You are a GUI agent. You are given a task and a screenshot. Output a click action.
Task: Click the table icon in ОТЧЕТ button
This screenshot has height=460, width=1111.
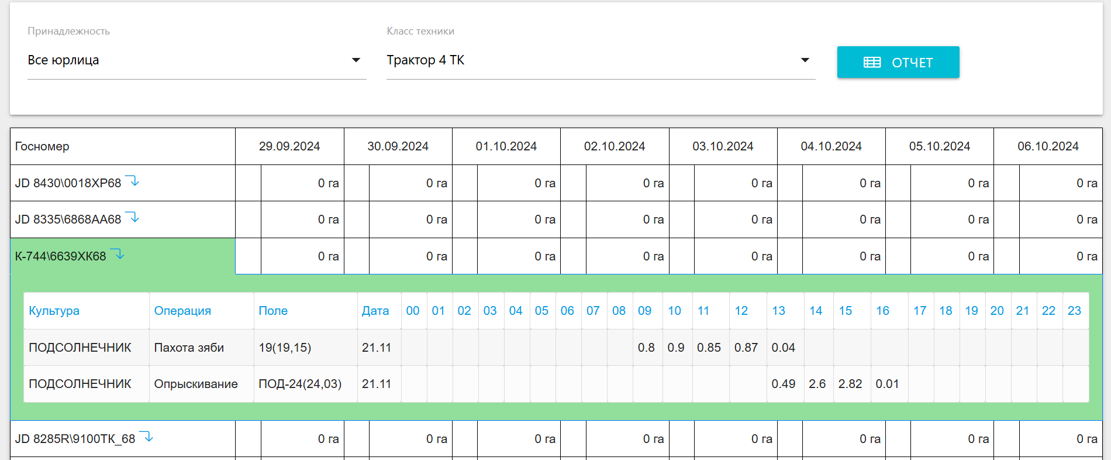pyautogui.click(x=872, y=63)
